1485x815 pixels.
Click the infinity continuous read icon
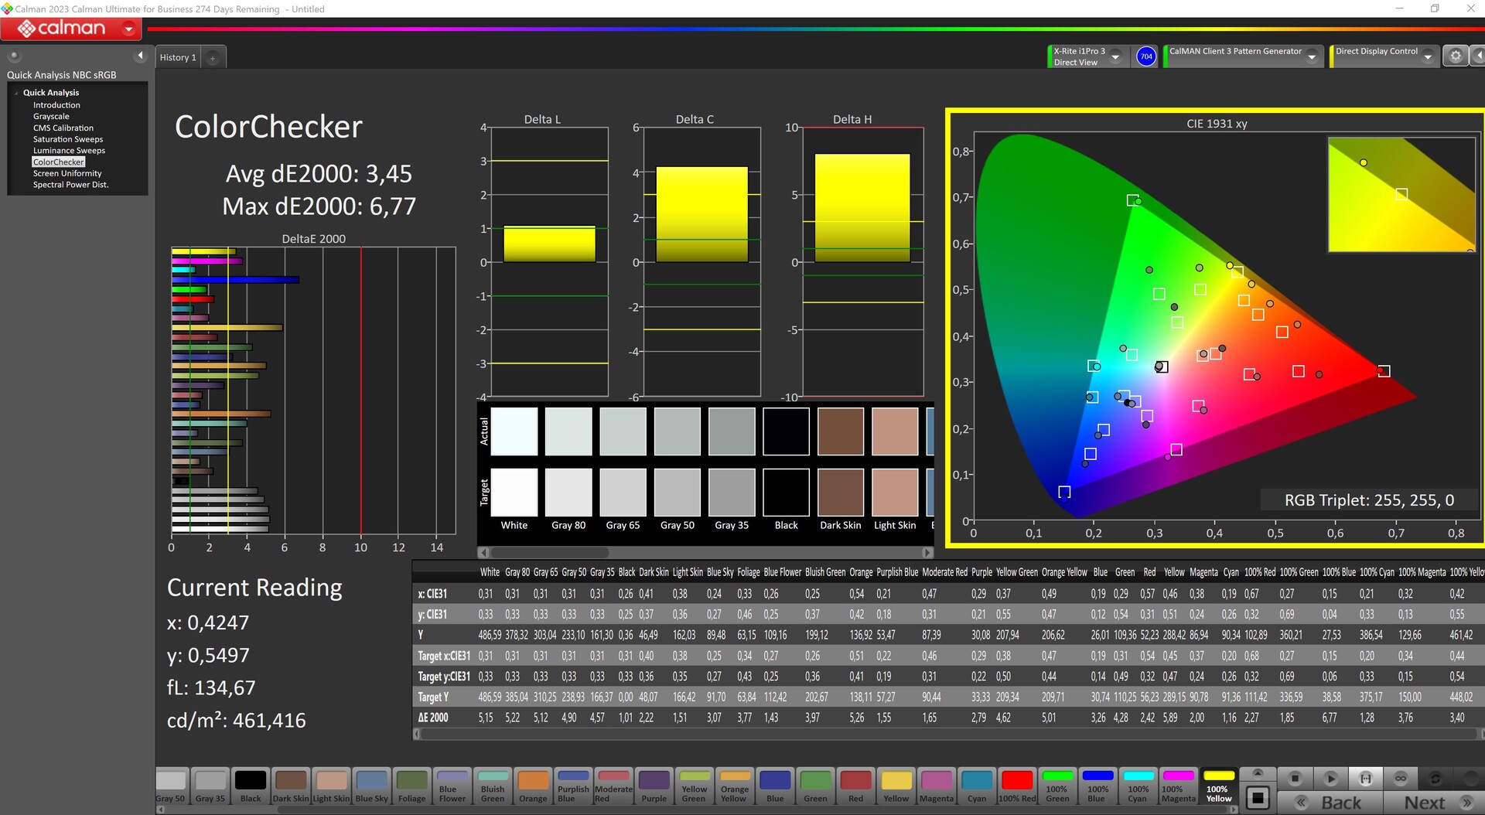1400,779
